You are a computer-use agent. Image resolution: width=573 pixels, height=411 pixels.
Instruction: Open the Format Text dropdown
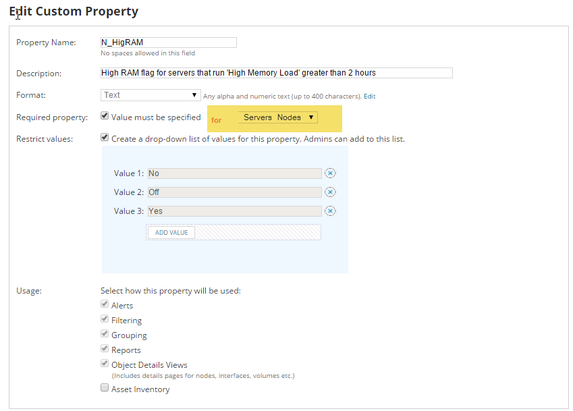[x=151, y=95]
